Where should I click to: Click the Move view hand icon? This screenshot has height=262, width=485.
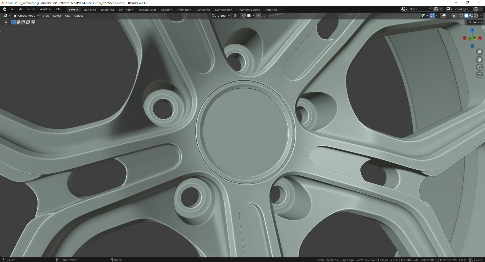tap(479, 60)
